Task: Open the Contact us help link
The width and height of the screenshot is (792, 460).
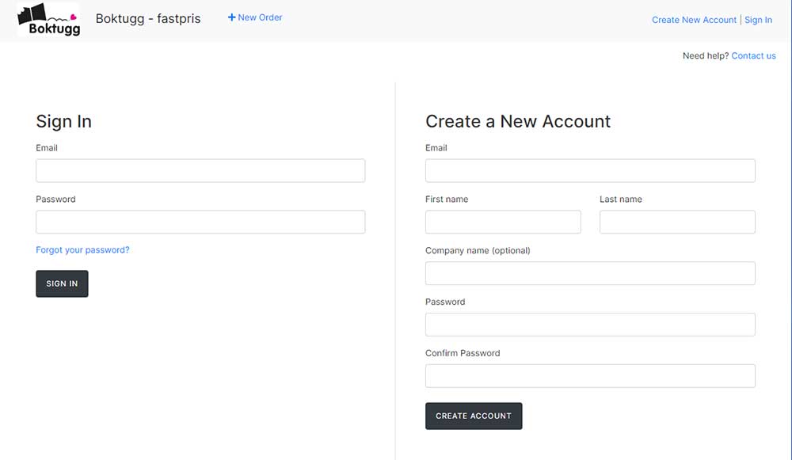Action: 753,55
